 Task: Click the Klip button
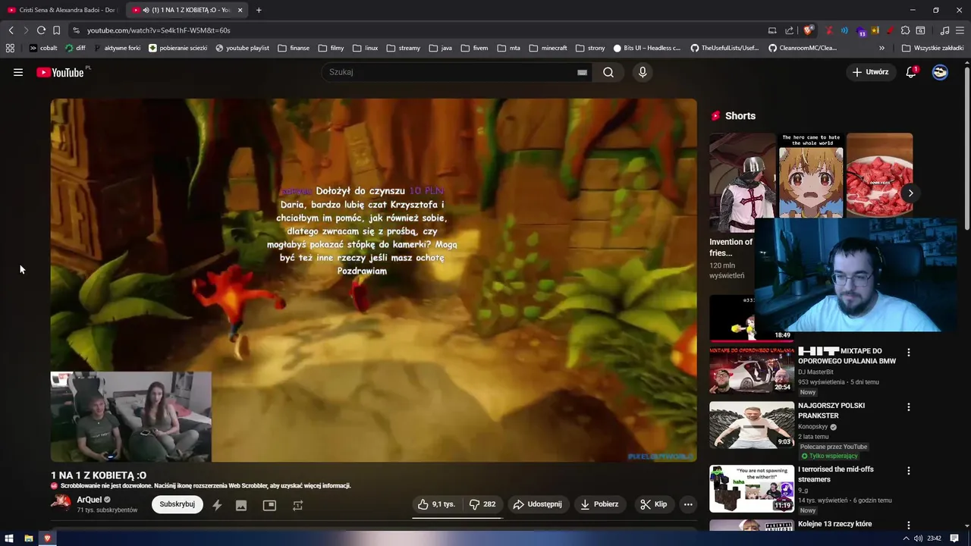coord(653,504)
